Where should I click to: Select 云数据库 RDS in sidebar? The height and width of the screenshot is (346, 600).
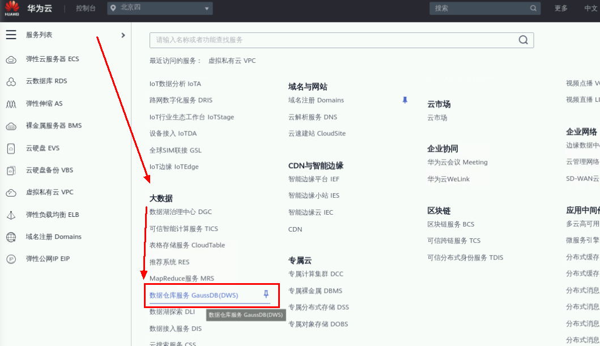pos(46,81)
